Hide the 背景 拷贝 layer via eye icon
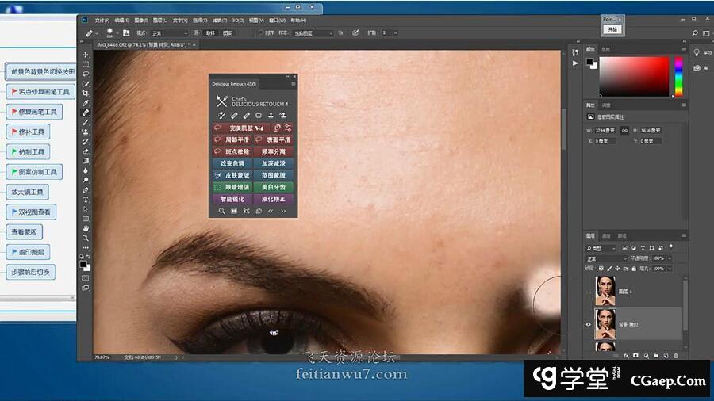 click(588, 324)
